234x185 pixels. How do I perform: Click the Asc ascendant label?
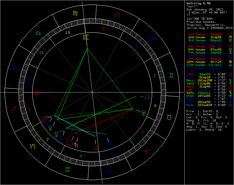(x=37, y=92)
